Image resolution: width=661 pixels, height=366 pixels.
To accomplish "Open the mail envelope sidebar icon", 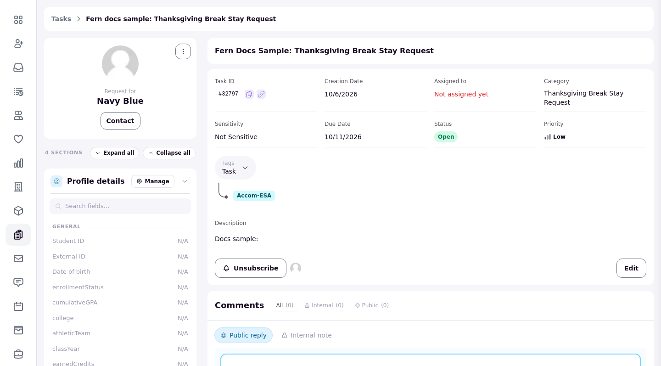I will [18, 259].
